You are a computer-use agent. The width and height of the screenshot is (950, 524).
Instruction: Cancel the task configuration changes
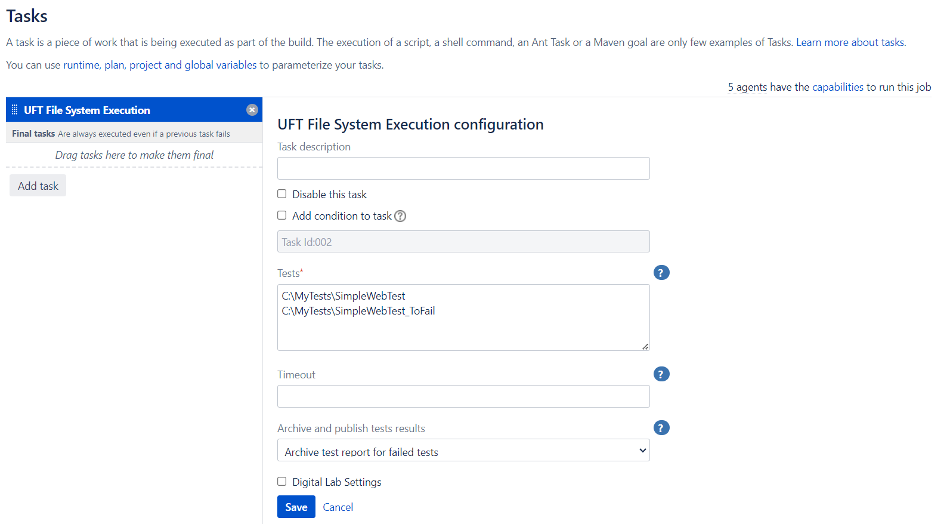pos(338,507)
